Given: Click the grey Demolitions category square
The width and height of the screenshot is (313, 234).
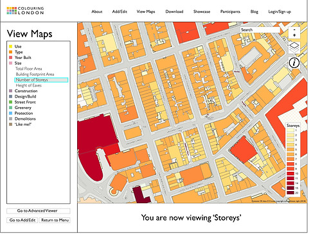Looking at the screenshot, I should (10, 119).
